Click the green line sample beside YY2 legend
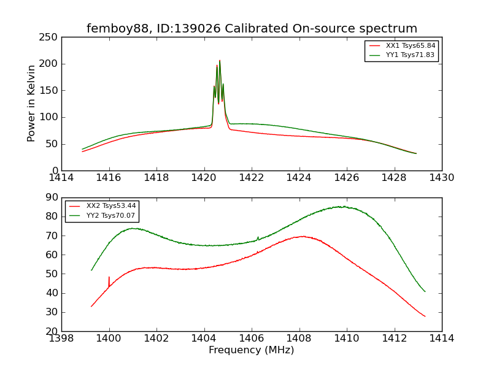 point(75,216)
